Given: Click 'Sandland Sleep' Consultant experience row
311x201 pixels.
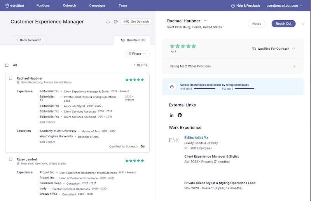Looking at the screenshot, I should (68, 183).
